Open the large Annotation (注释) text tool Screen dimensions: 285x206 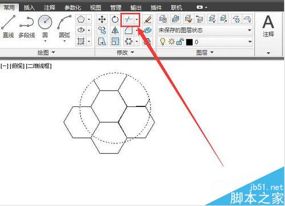point(268,26)
